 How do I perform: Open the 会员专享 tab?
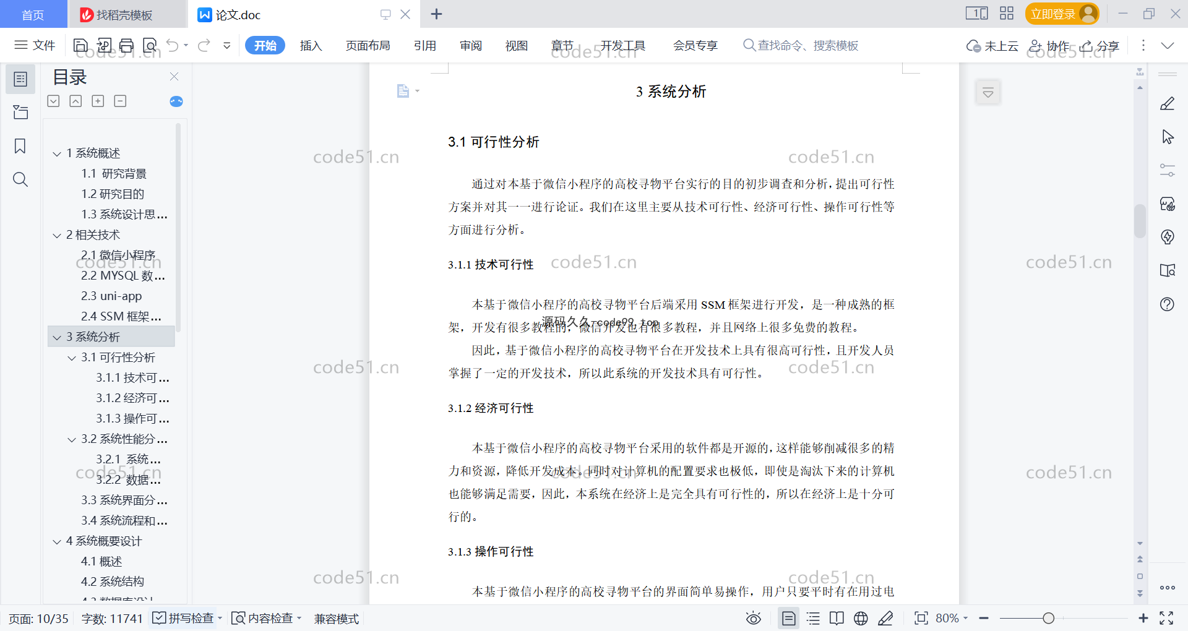tap(695, 45)
